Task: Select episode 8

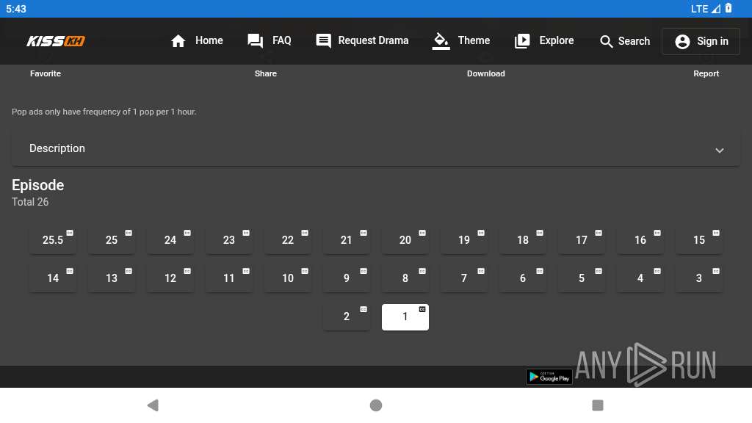Action: coord(405,278)
